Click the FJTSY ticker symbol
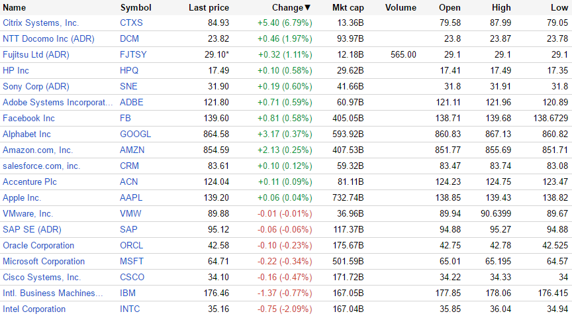 click(x=134, y=55)
